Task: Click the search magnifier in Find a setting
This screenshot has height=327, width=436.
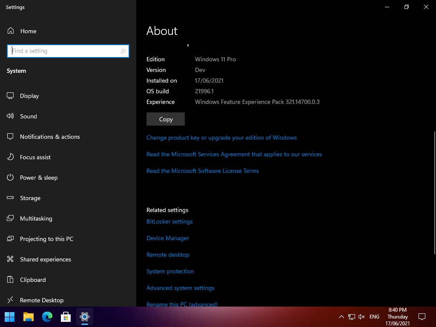Action: (123, 51)
